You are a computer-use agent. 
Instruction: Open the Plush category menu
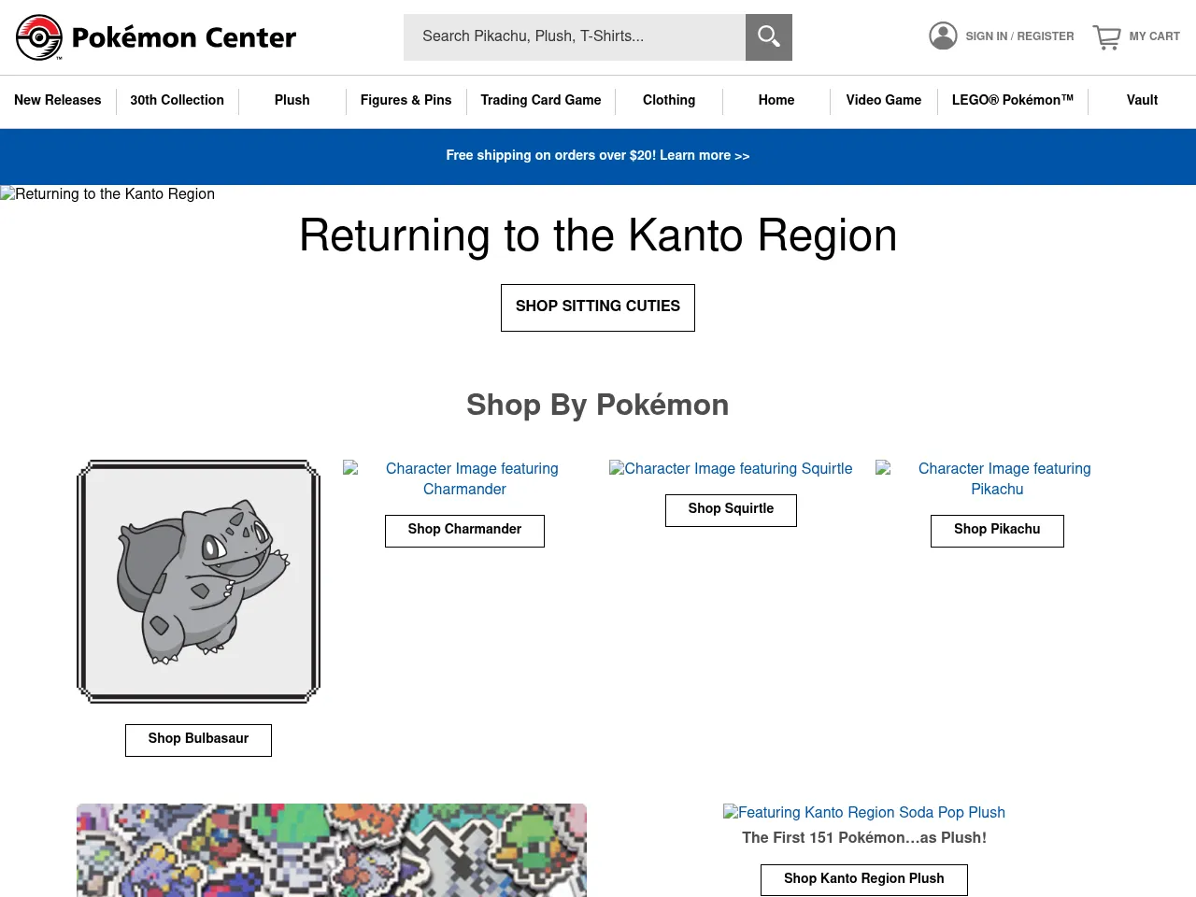[292, 101]
